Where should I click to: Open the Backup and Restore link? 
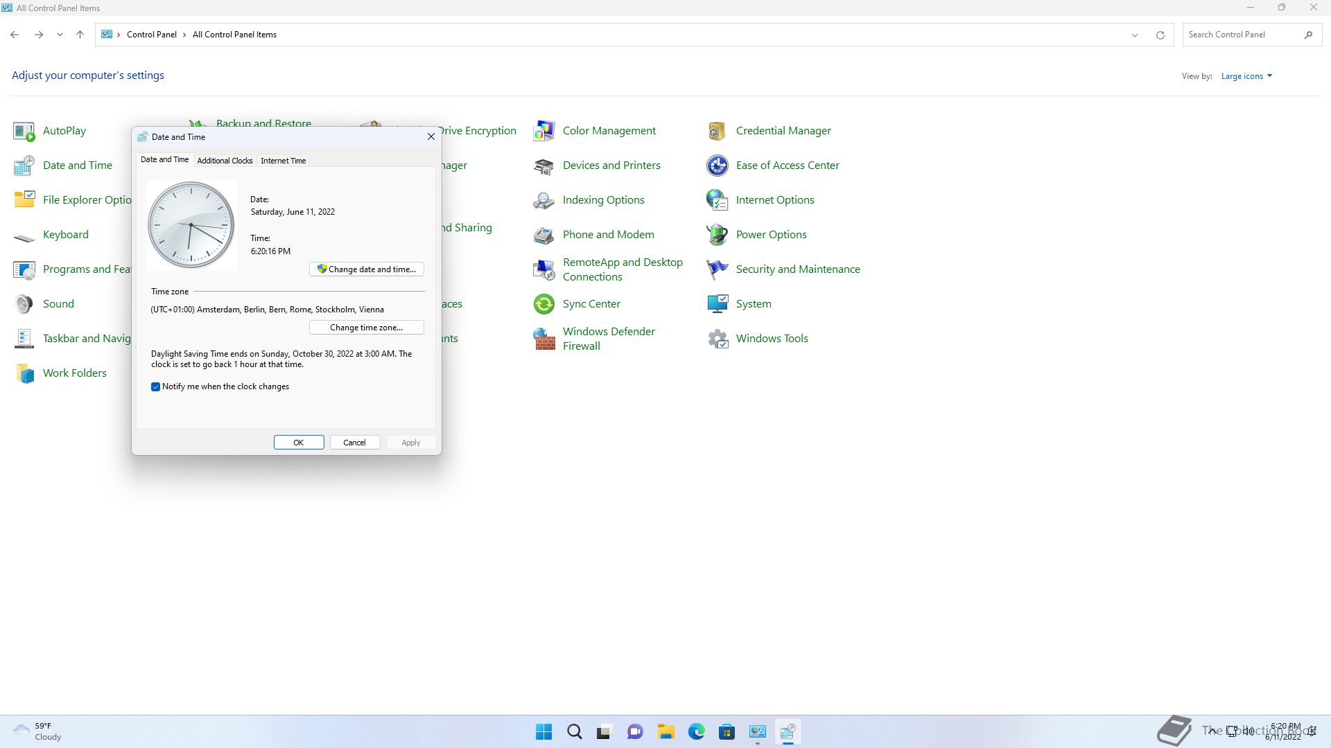[x=263, y=123]
